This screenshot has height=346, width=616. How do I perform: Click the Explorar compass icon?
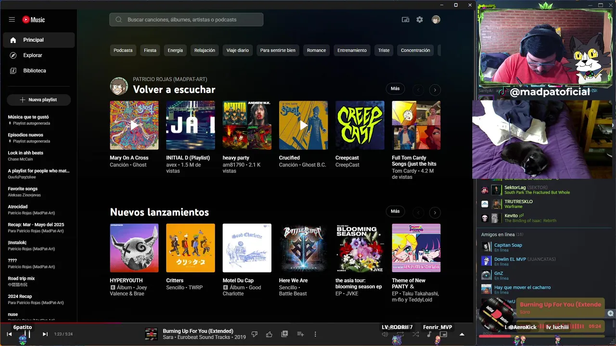pyautogui.click(x=13, y=55)
